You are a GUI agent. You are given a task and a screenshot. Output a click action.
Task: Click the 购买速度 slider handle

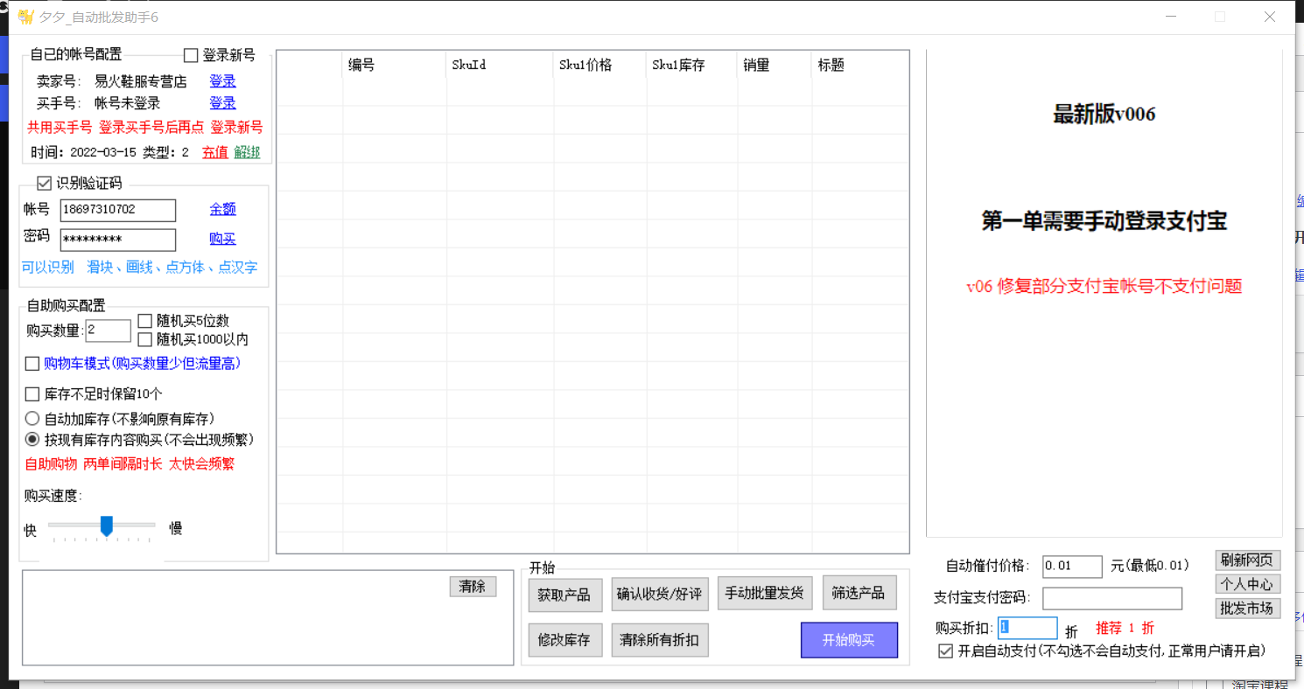tap(107, 525)
